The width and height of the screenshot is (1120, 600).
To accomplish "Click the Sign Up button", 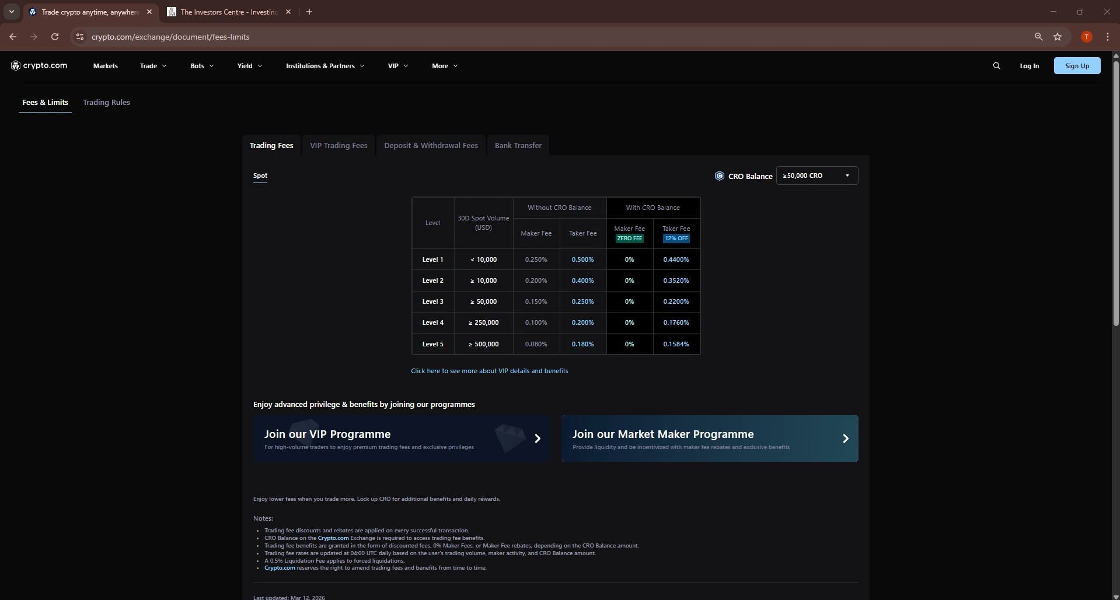I will tap(1077, 66).
